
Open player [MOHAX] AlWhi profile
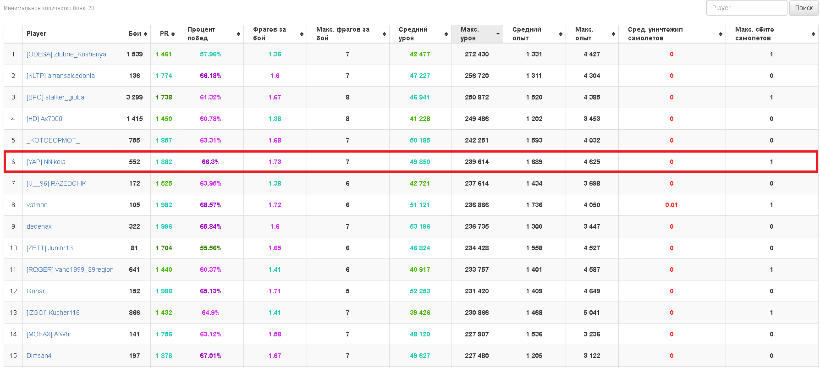click(x=49, y=334)
